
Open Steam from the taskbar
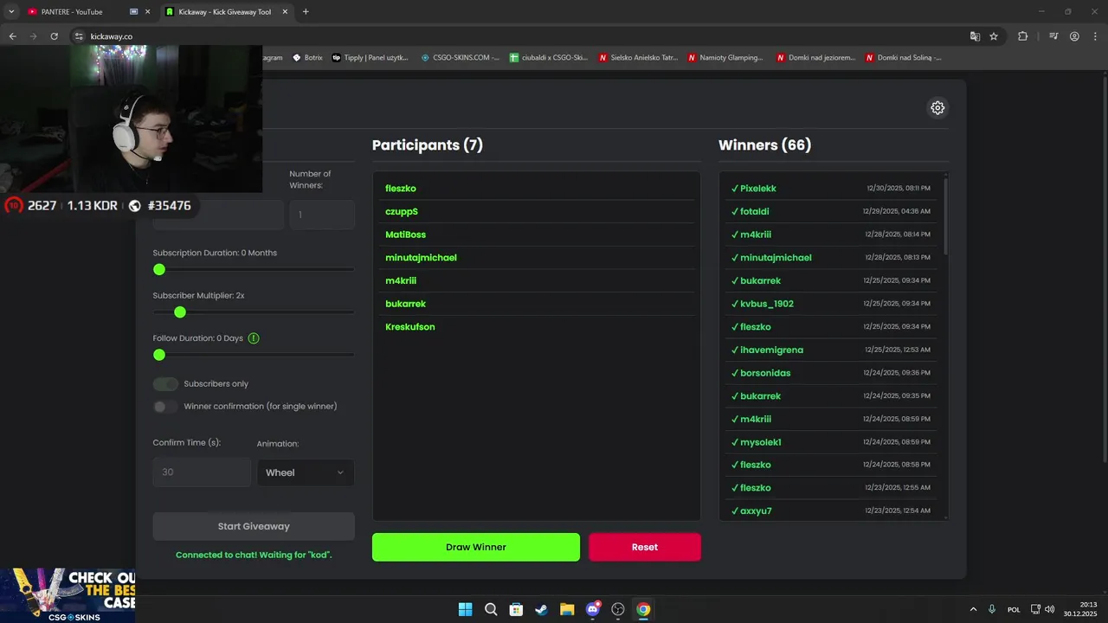[x=541, y=609]
